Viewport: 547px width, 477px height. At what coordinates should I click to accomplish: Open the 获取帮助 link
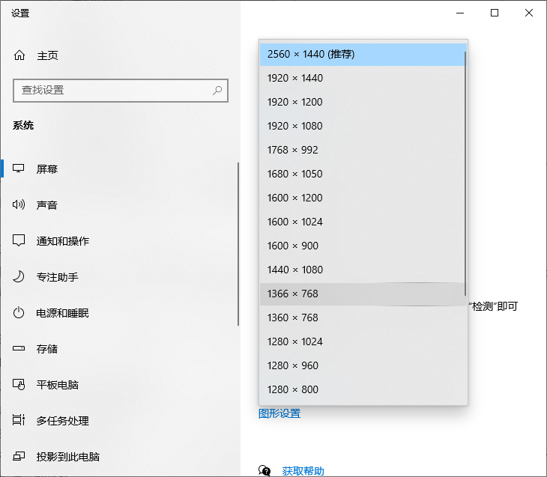[x=303, y=471]
